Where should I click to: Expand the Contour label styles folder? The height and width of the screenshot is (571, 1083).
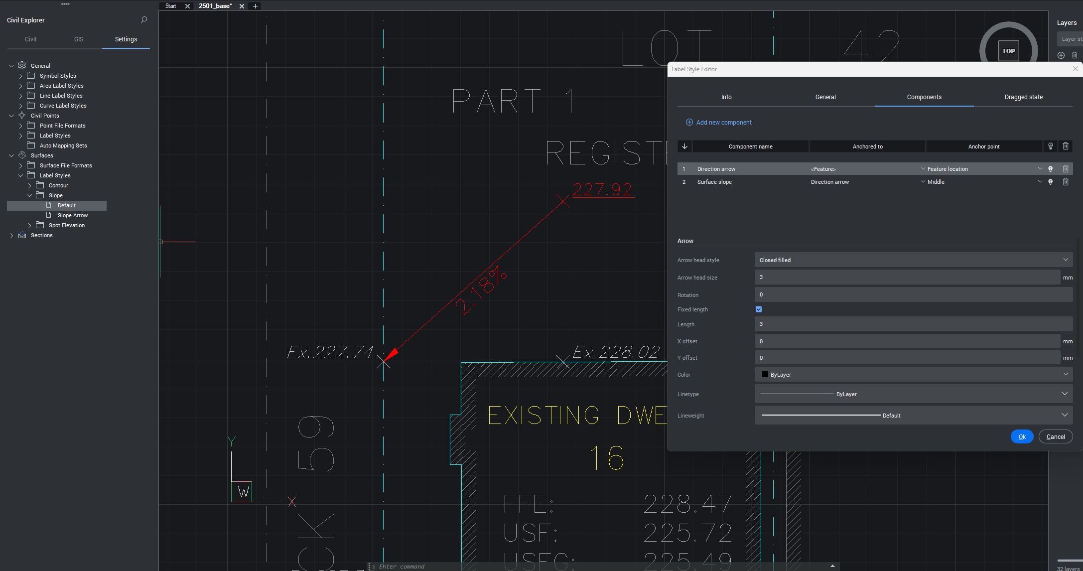[29, 185]
